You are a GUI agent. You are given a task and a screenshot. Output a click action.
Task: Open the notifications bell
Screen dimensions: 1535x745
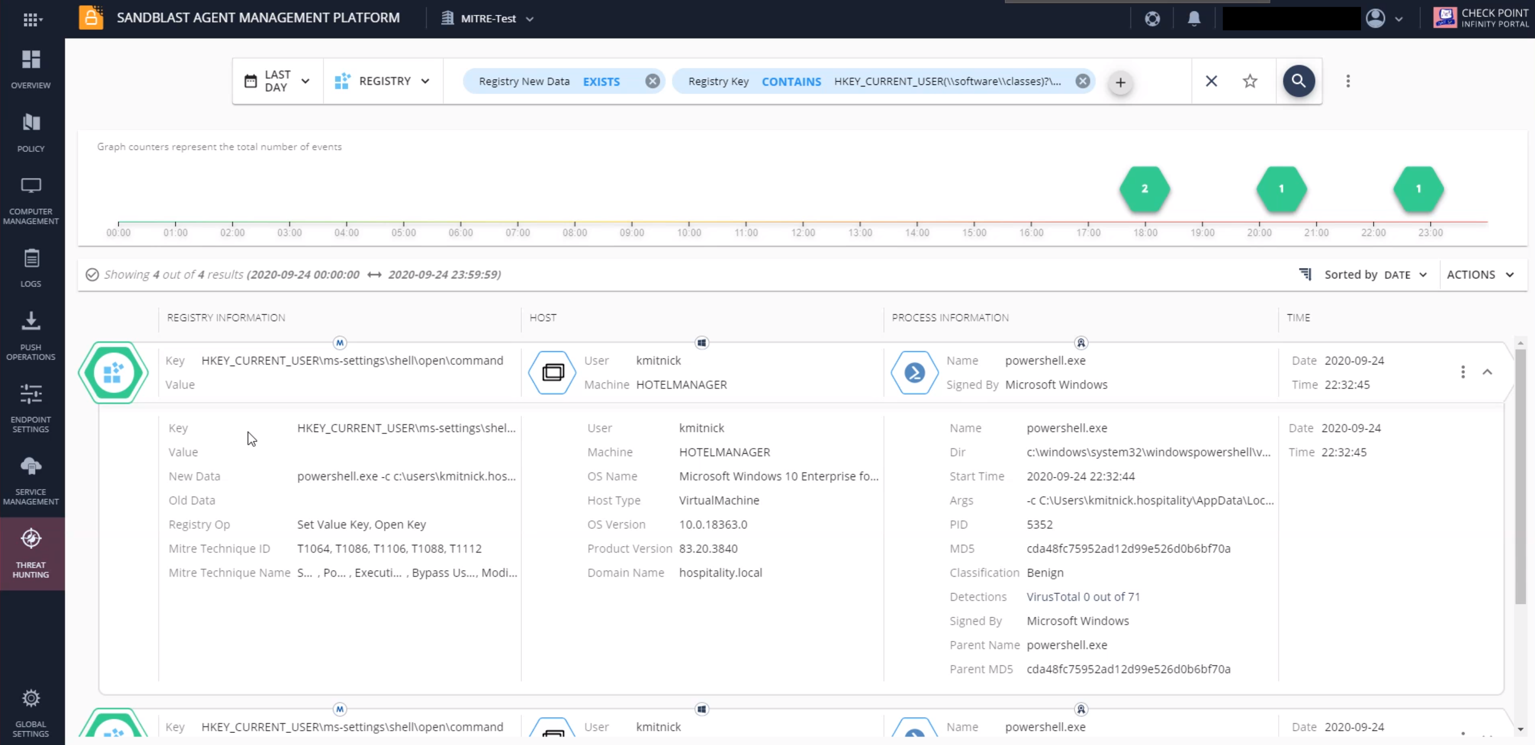(x=1193, y=18)
